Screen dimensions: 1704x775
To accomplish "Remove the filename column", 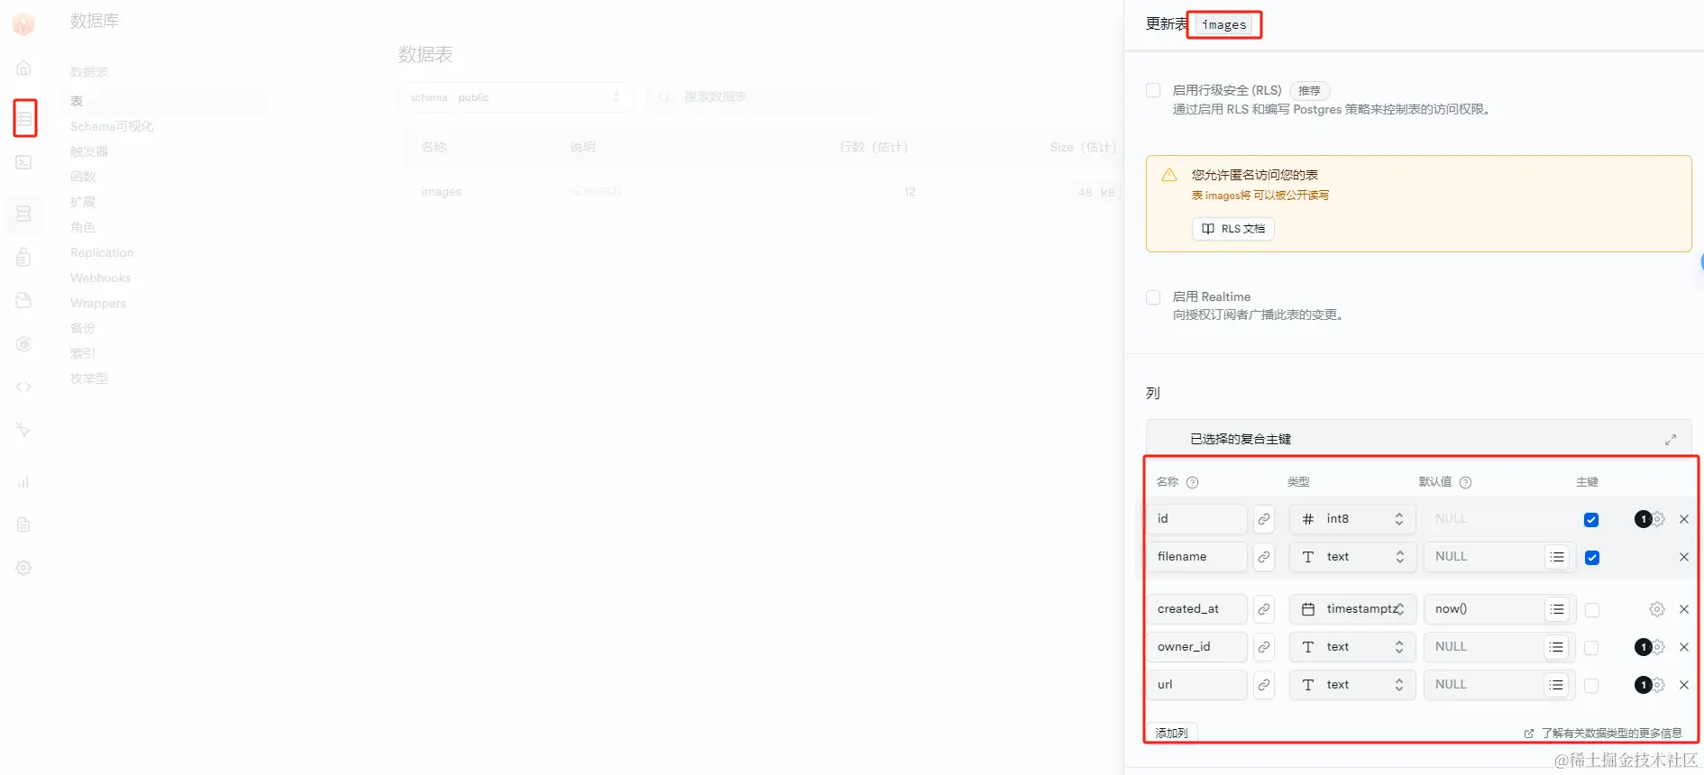I will coord(1684,557).
